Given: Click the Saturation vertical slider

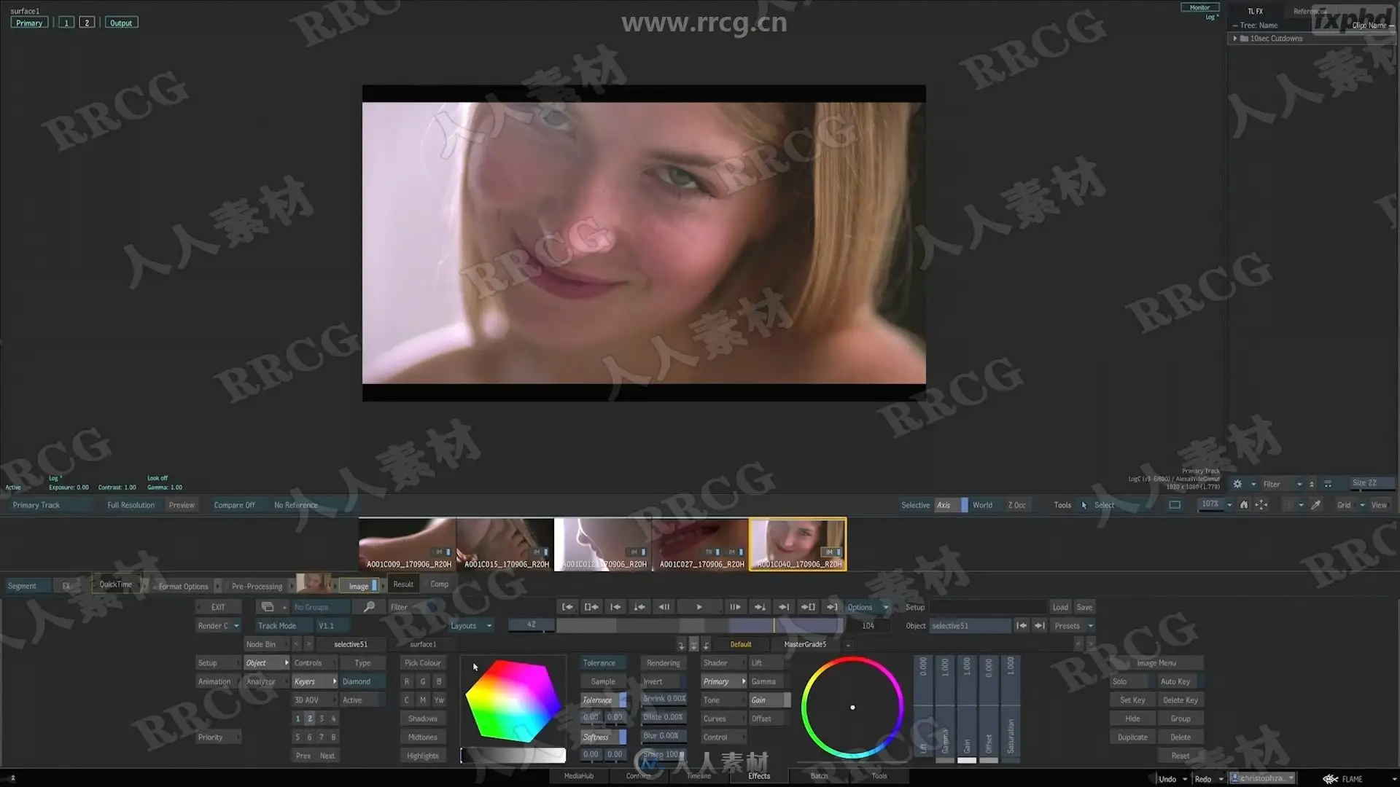Looking at the screenshot, I should pos(1011,709).
